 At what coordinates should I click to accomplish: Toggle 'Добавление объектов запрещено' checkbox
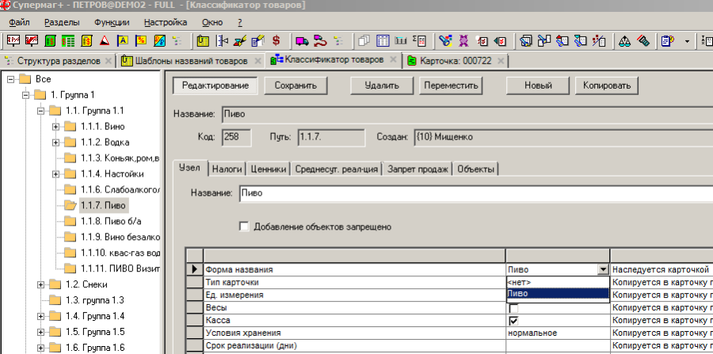pyautogui.click(x=244, y=226)
